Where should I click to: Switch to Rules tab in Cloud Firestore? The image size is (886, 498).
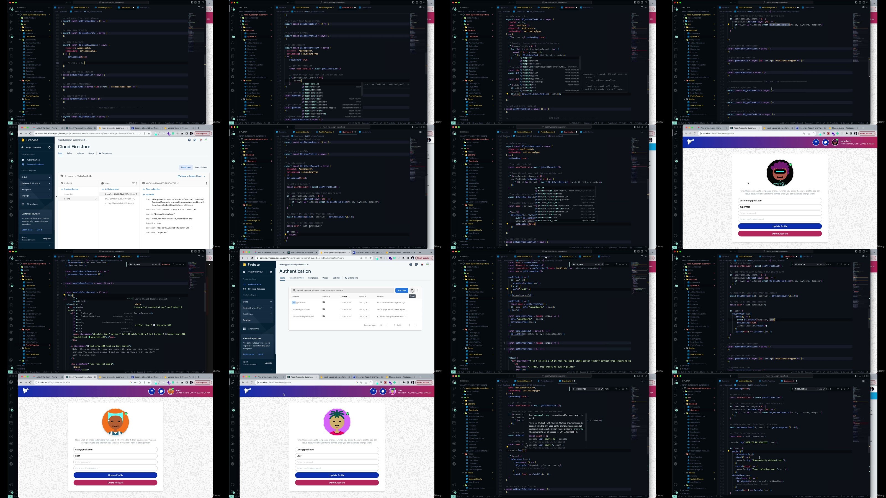69,153
